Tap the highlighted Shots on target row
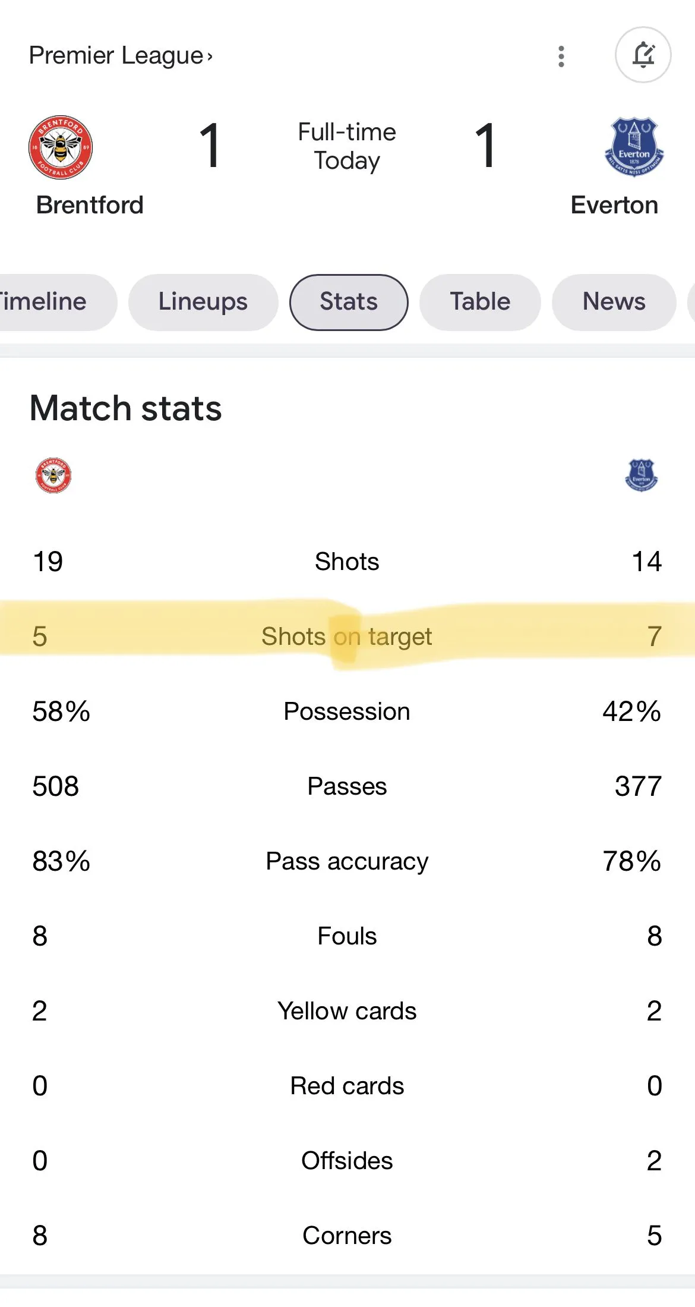695x1307 pixels. 347,637
